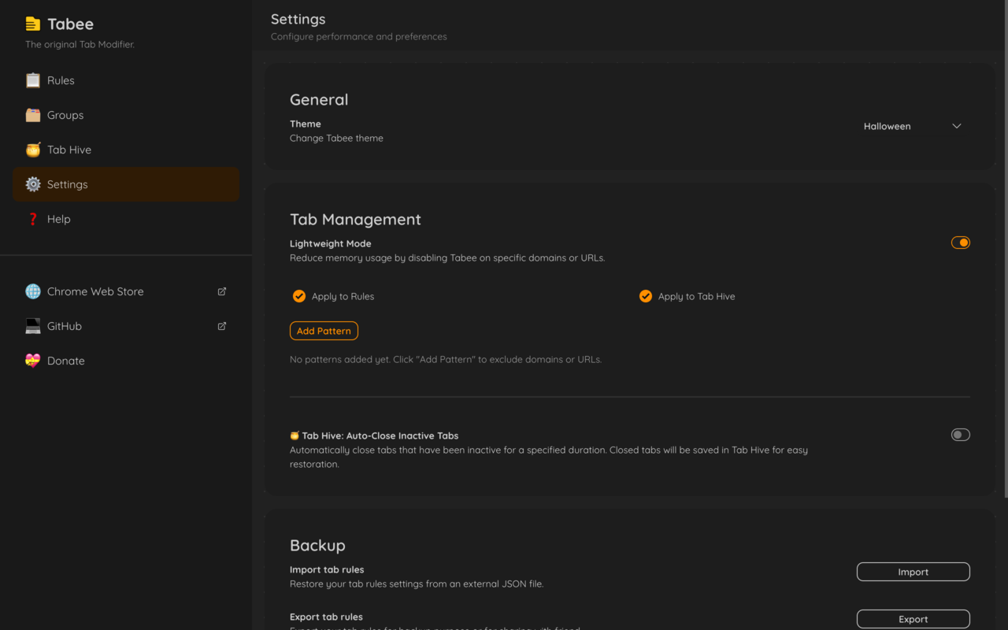This screenshot has width=1008, height=630.
Task: Enable Auto-Close Inactive Tabs toggle
Action: (x=960, y=435)
